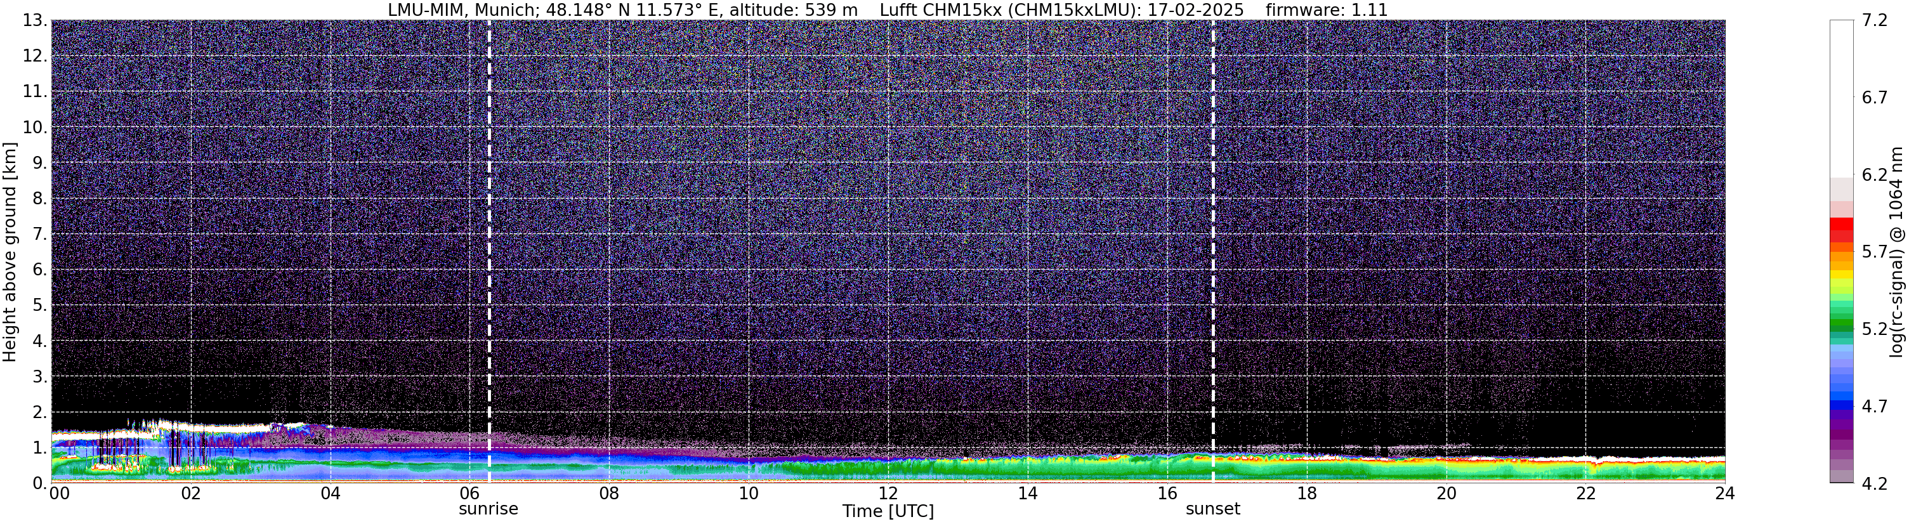Click the x-axis tick label '04'
Image resolution: width=1909 pixels, height=524 pixels.
coord(331,494)
